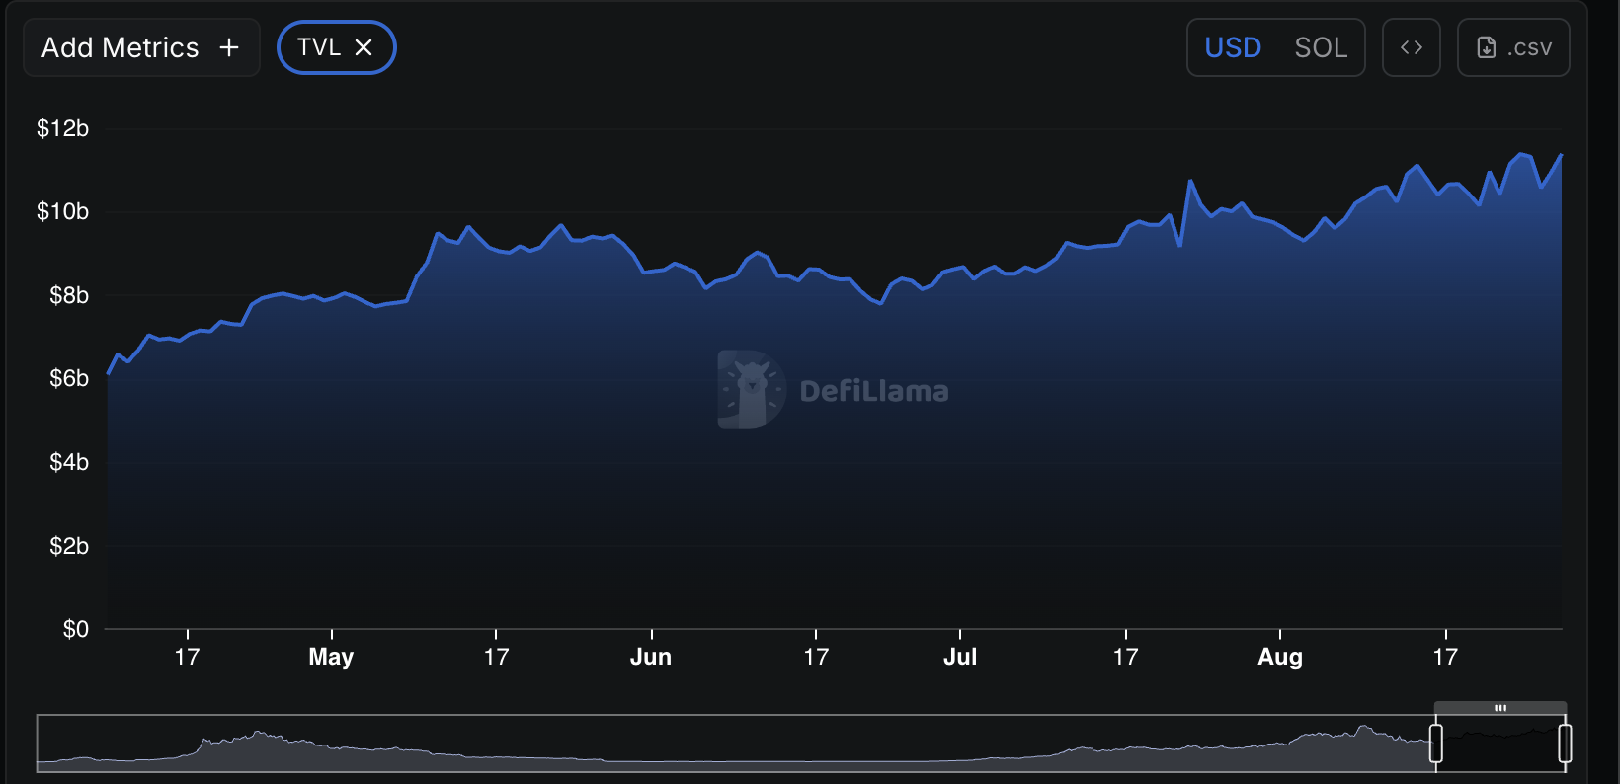Click the Aug label on the time axis
Screen dimensions: 1620x784
1279,657
